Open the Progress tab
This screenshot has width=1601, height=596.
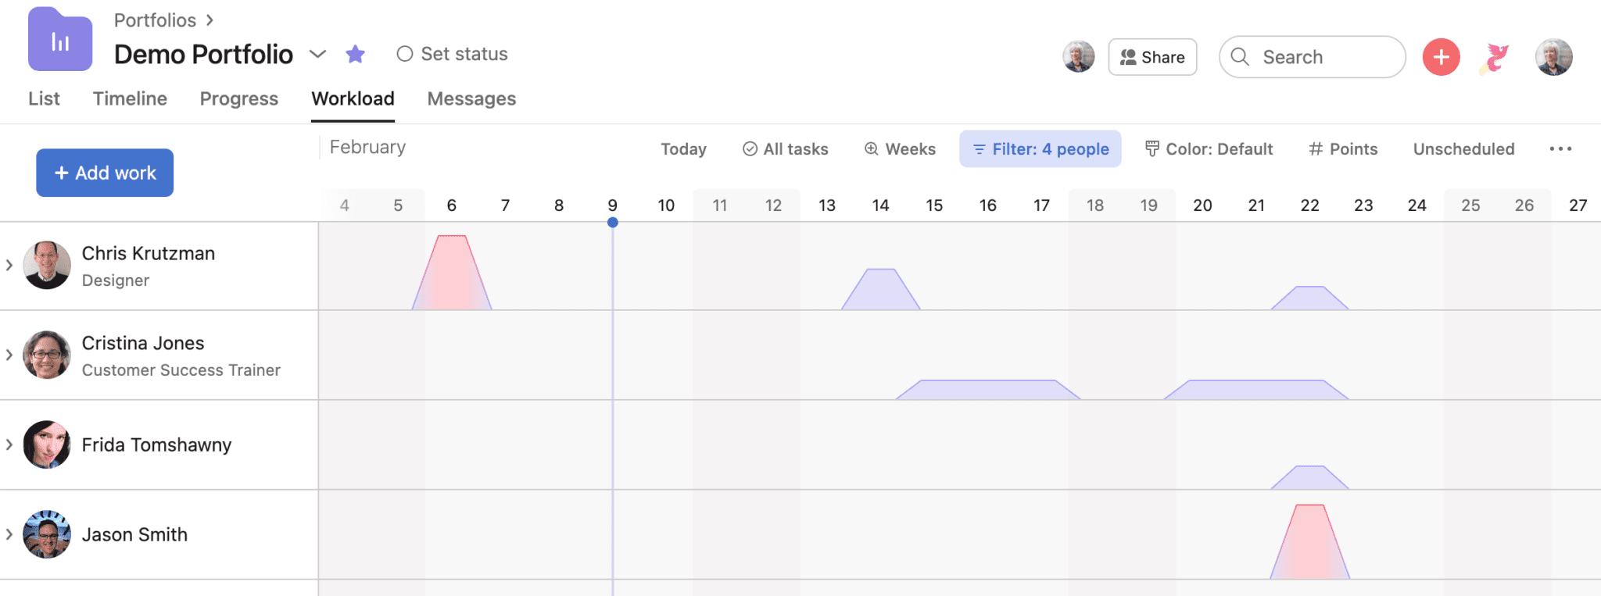pos(239,98)
